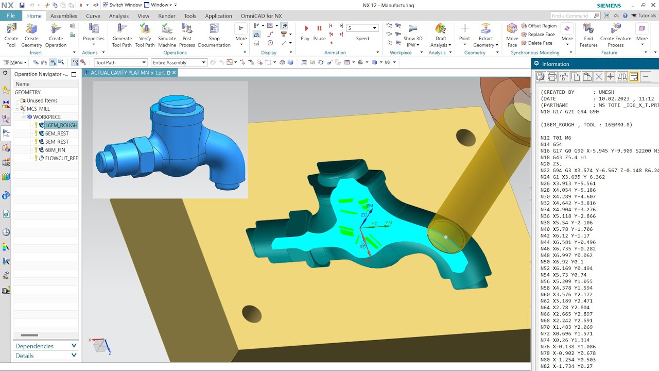The image size is (659, 371).
Task: Click the ACTUAL CAVITY PLAT MN_x_t.prt tab
Action: click(x=127, y=73)
